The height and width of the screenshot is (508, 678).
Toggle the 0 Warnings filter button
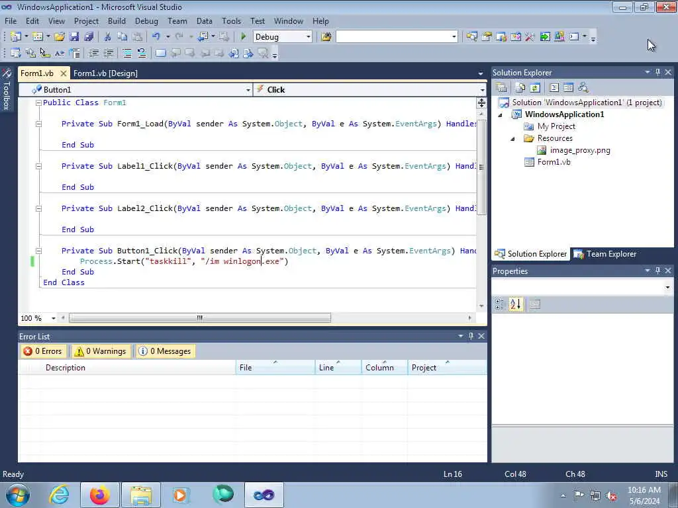pos(101,351)
